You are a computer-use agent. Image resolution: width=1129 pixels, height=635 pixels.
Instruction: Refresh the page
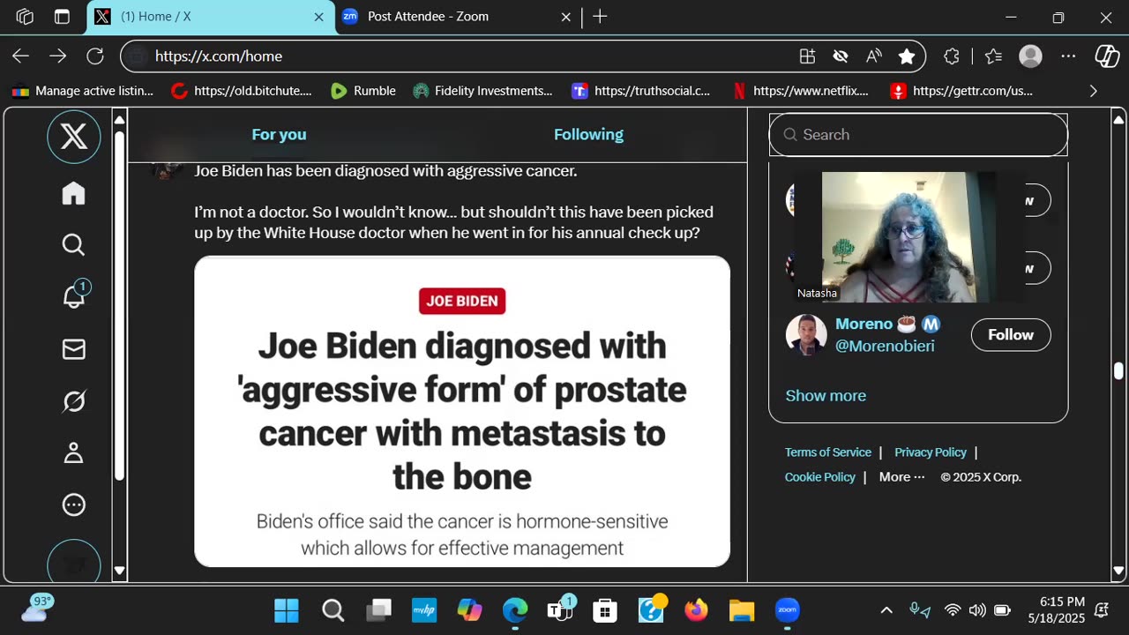[95, 56]
